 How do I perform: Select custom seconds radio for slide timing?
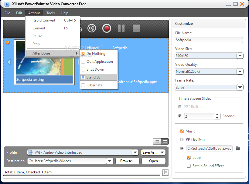pos(179,116)
